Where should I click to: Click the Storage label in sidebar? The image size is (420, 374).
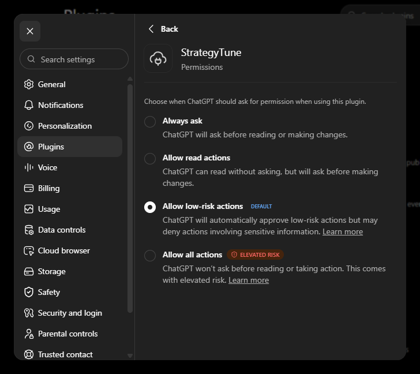coord(52,271)
